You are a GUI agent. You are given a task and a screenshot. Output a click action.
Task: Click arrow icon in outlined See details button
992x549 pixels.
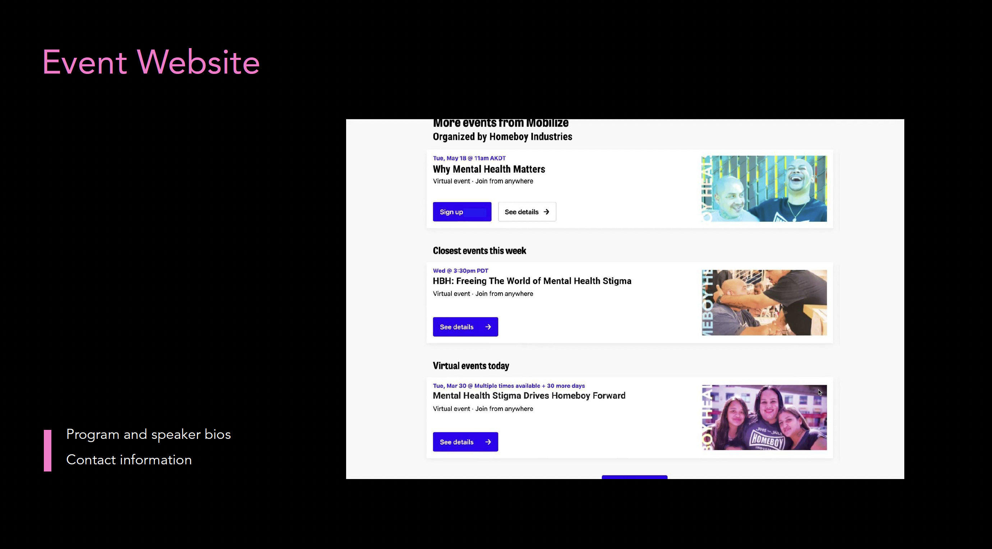(546, 212)
